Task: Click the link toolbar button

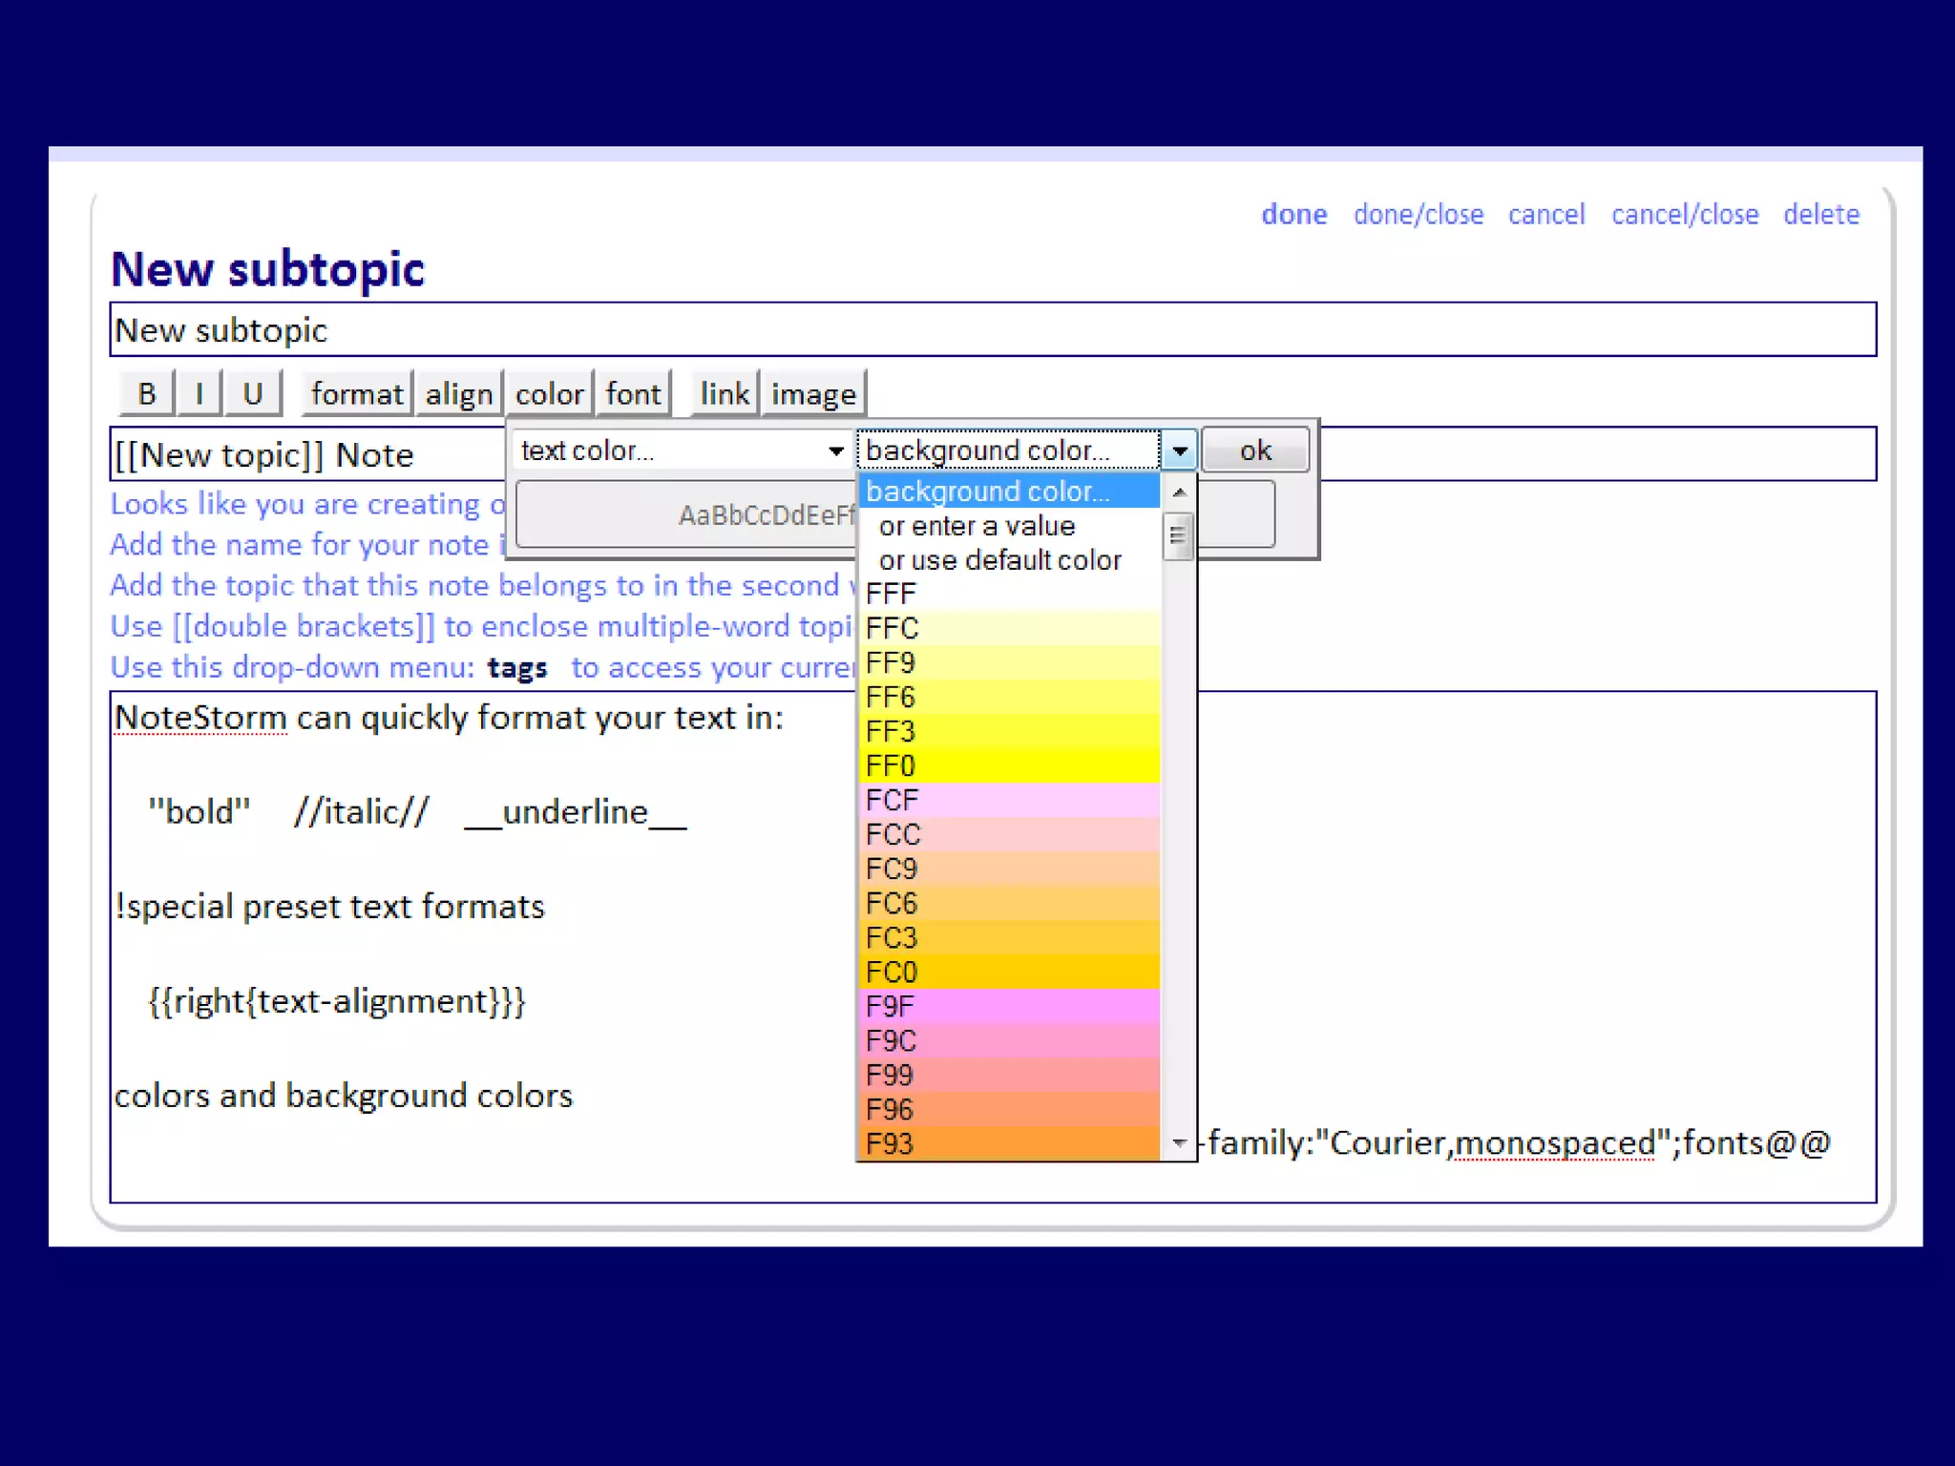Action: (x=724, y=393)
